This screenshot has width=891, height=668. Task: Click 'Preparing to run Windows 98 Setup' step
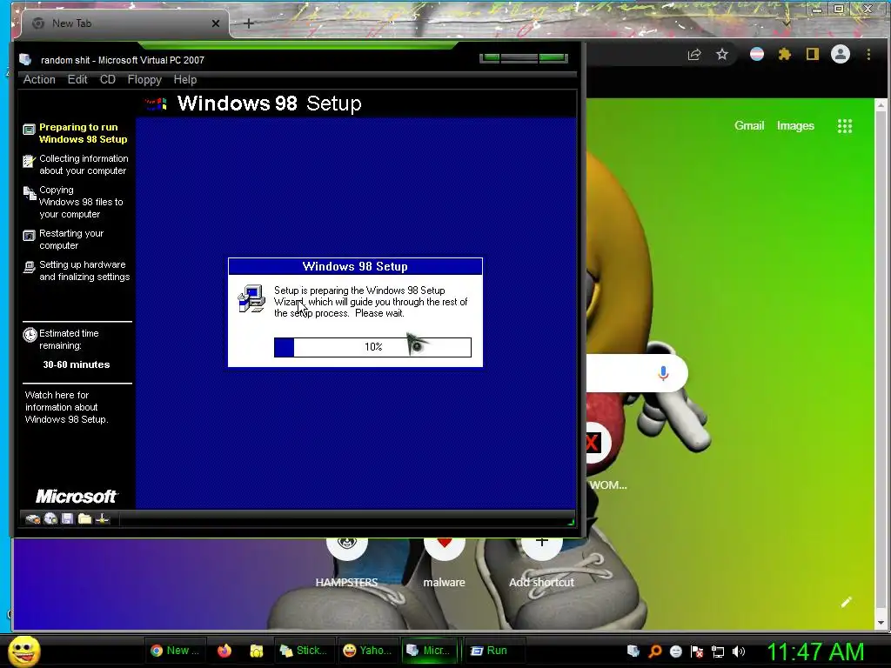point(76,133)
